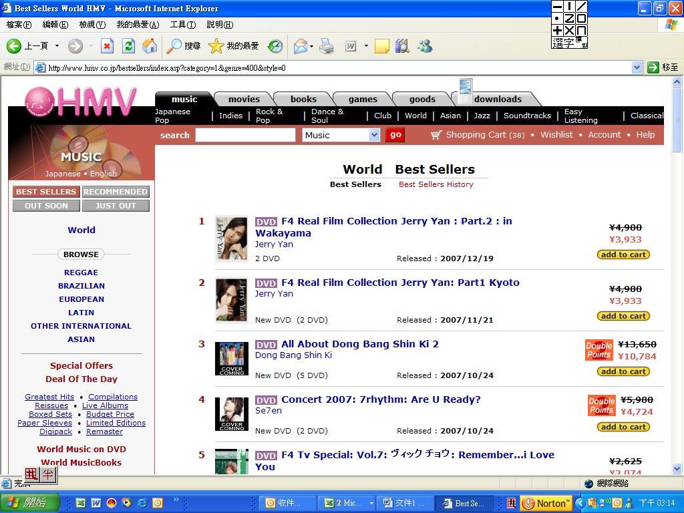Open Best Sellers History link
Viewport: 684px width, 513px height.
pyautogui.click(x=436, y=184)
